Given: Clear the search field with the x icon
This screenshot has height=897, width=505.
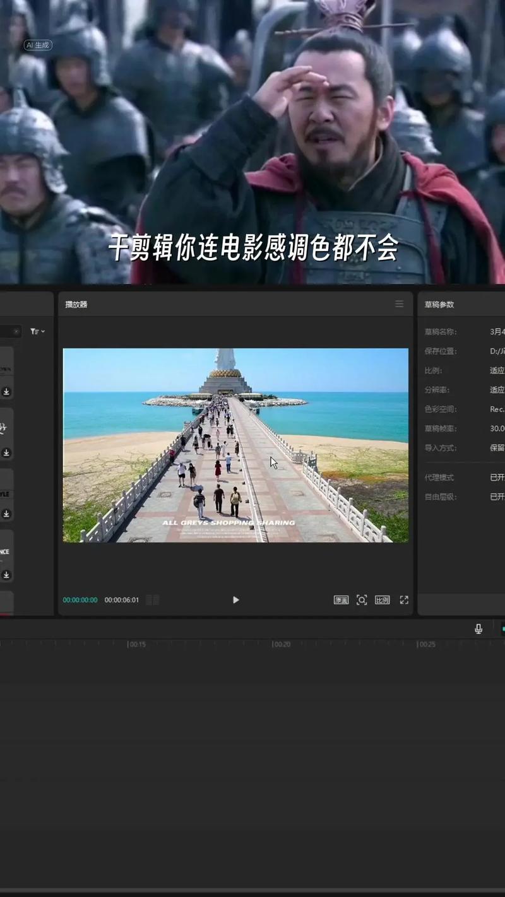Looking at the screenshot, I should tap(16, 331).
